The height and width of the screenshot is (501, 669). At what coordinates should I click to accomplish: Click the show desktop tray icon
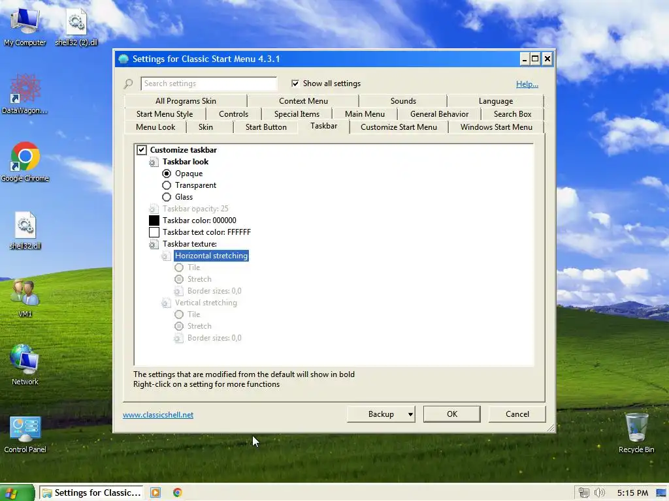[x=661, y=493]
